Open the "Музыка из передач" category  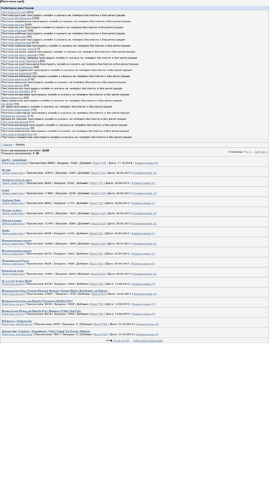tap(14, 116)
